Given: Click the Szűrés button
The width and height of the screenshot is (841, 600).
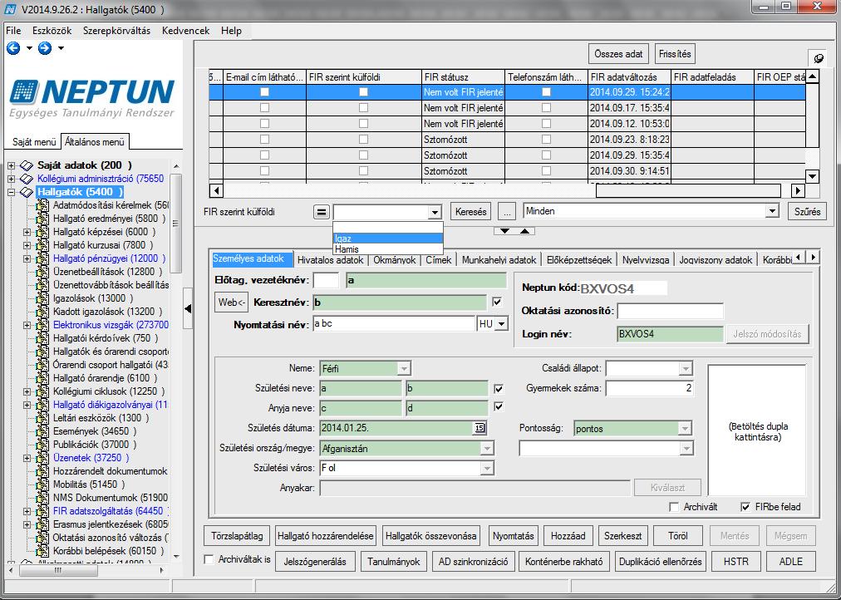Looking at the screenshot, I should [807, 212].
